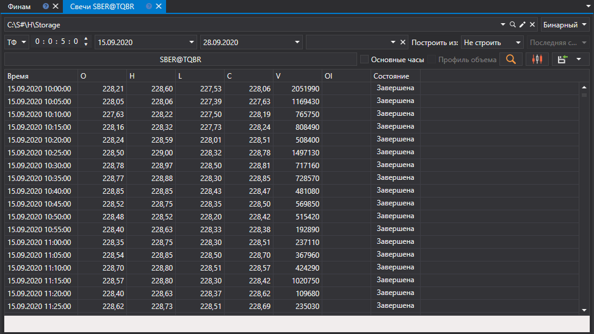Open tab list dropdown at top right
Viewport: 594px width, 334px height.
coord(589,7)
